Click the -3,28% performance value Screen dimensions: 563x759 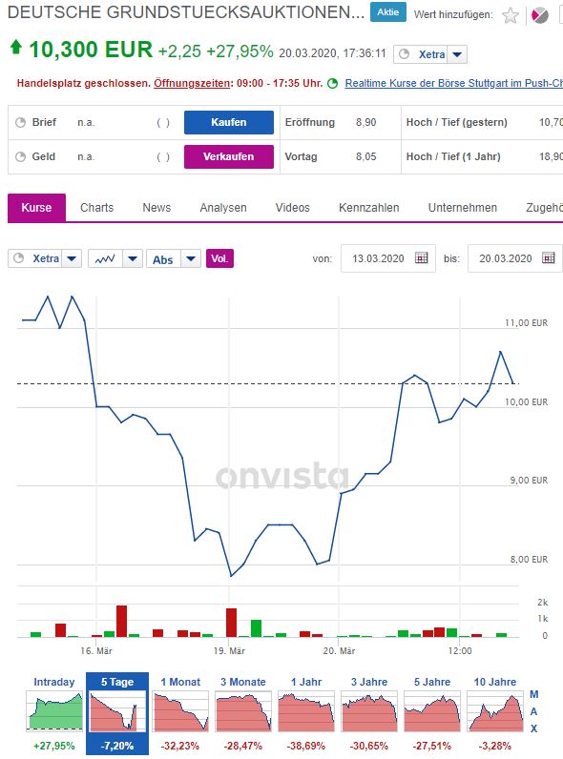point(495,746)
